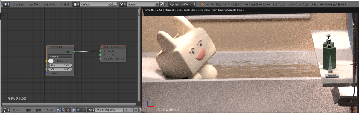
Task: Open the Info editor type selector
Action: [6, 4]
